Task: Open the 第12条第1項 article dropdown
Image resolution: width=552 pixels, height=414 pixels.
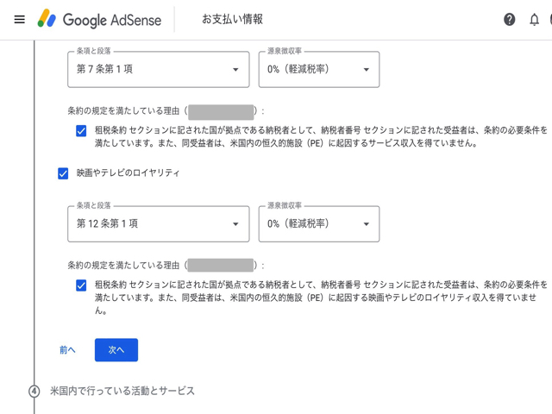Action: (x=158, y=224)
